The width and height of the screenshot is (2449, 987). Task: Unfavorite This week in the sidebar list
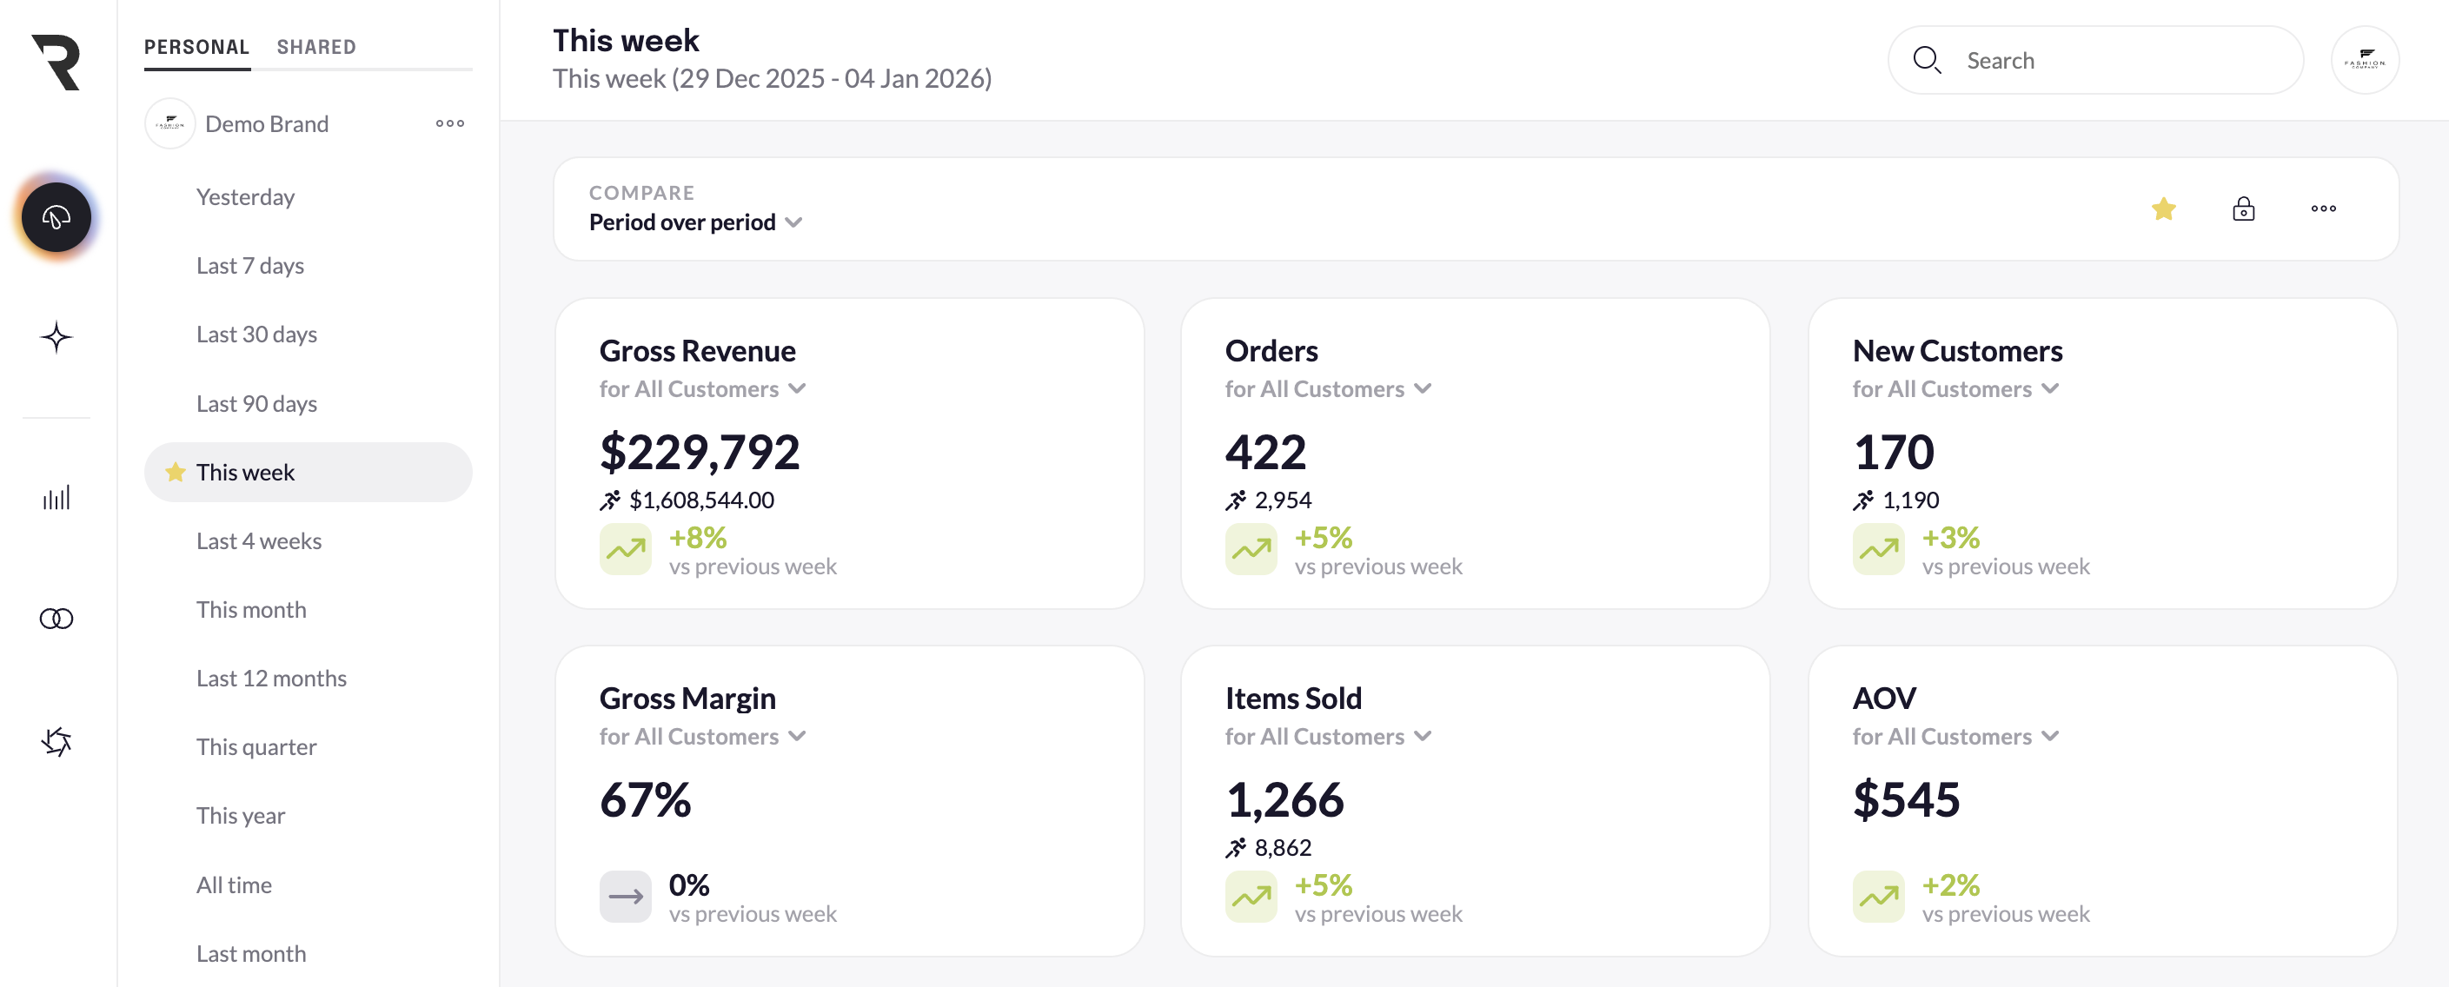coord(174,471)
